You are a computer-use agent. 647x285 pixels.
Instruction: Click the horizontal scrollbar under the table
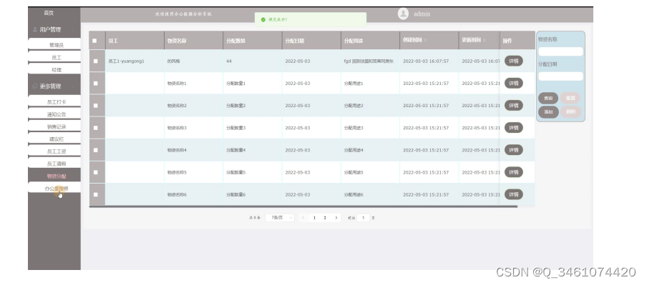pyautogui.click(x=303, y=206)
